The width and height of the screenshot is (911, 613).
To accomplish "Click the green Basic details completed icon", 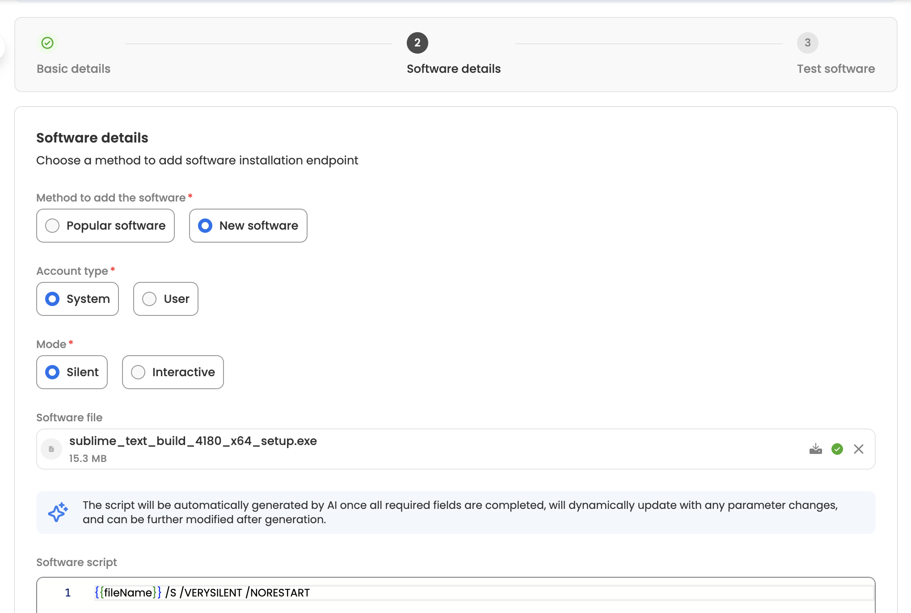I will pyautogui.click(x=47, y=43).
